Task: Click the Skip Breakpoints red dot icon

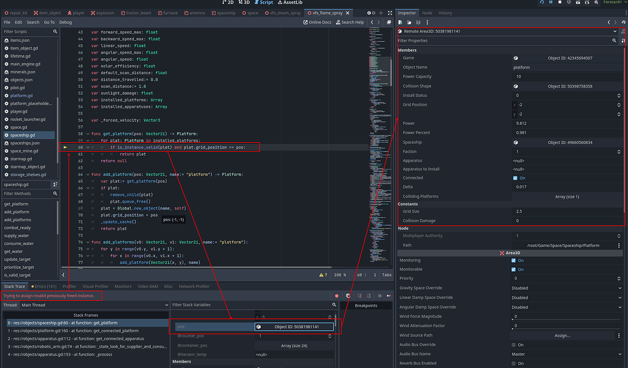Action: (x=336, y=295)
